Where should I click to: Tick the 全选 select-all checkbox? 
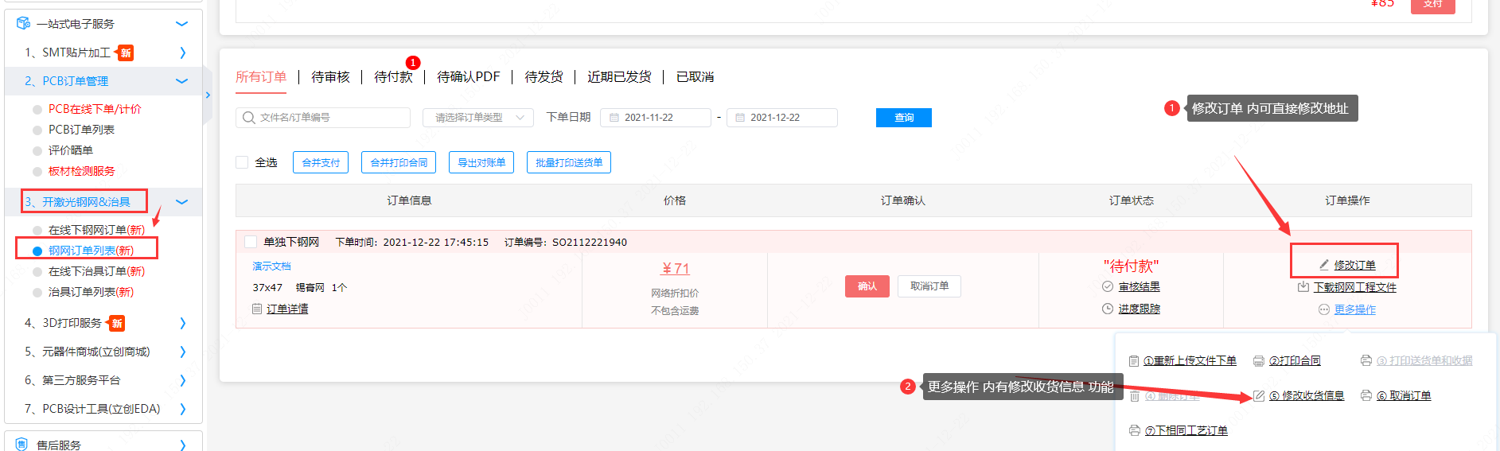point(243,162)
